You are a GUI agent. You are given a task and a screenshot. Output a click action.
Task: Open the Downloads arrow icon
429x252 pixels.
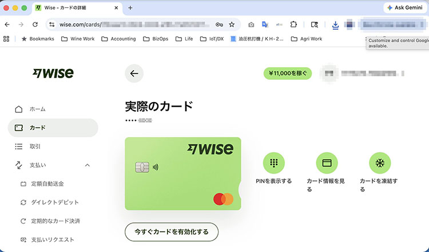335,25
